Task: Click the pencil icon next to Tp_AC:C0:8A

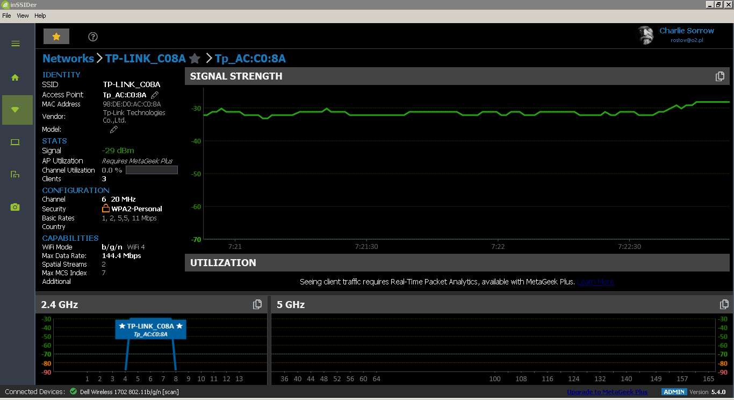Action: pos(155,94)
